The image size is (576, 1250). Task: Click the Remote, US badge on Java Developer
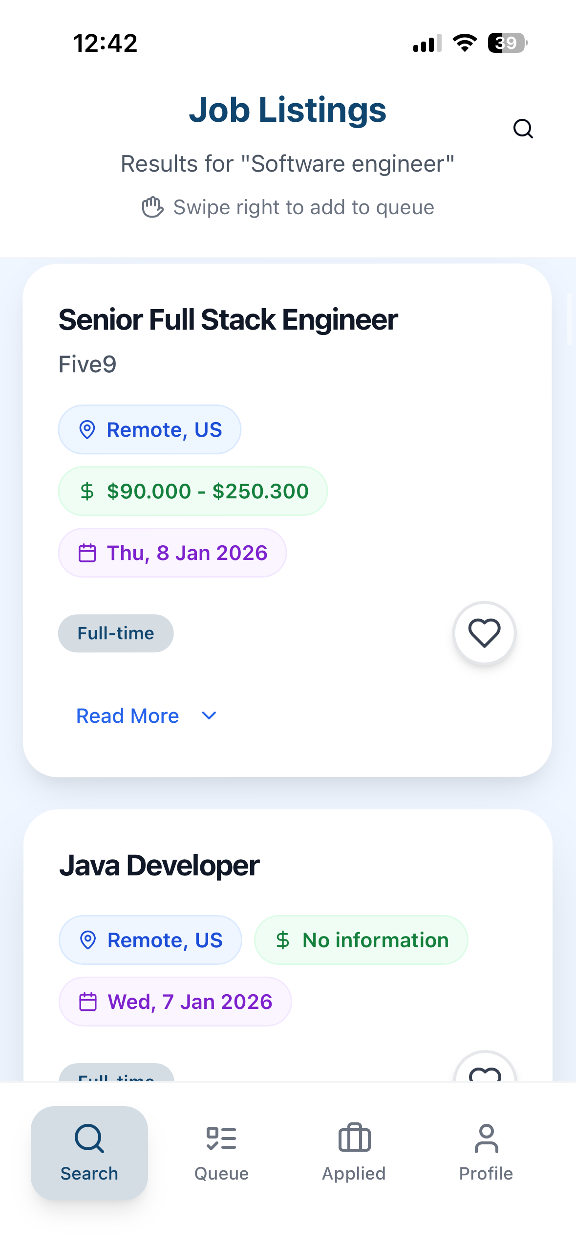point(150,939)
